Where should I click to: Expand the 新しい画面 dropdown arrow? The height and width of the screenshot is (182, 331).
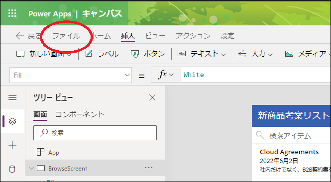[x=69, y=55]
